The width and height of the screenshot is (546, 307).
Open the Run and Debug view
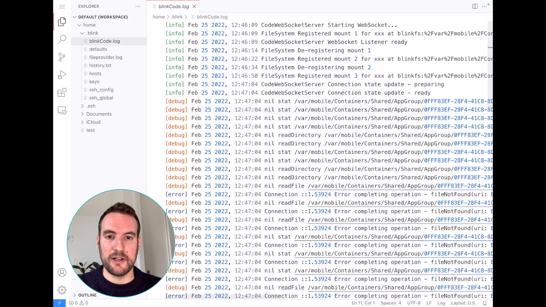(x=62, y=75)
